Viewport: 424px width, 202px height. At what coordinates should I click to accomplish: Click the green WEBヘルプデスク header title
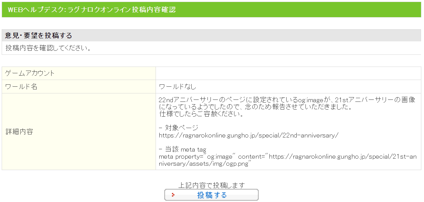coord(92,10)
